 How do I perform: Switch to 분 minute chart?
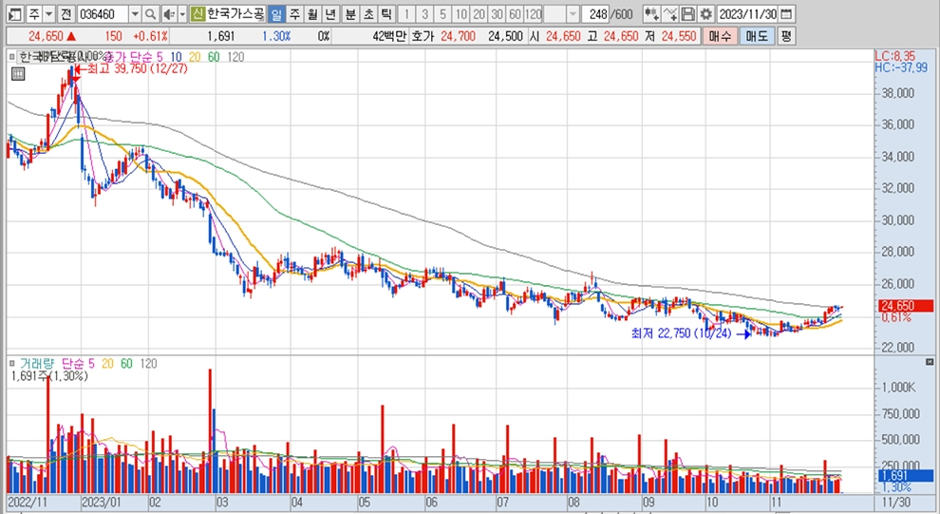350,14
